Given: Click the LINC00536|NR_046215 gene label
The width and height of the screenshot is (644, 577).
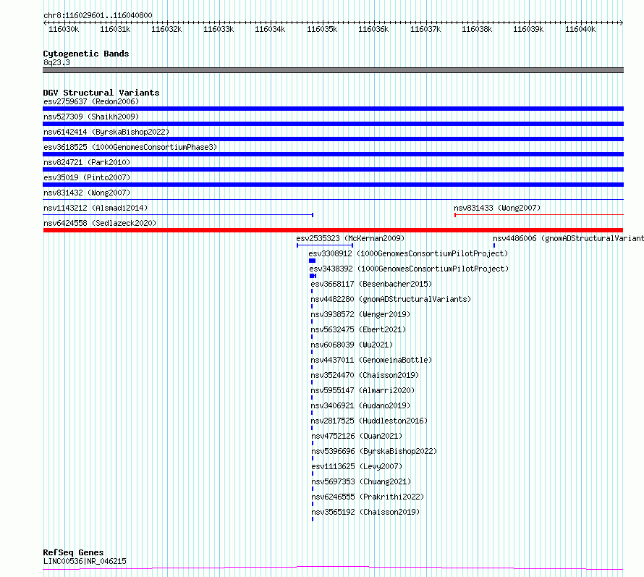Looking at the screenshot, I should (x=85, y=561).
